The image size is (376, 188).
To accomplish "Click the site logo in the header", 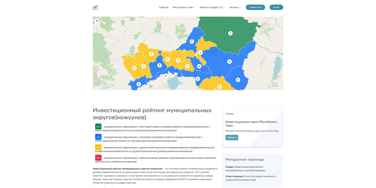I will (x=95, y=8).
